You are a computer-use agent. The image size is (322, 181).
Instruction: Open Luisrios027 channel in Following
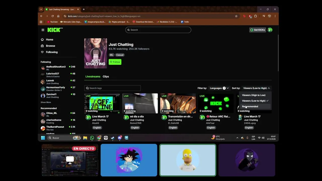58,75
